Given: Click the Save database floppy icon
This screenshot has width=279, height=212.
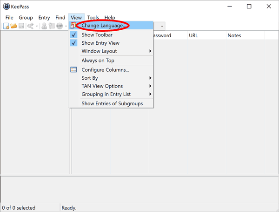Looking at the screenshot, I should (21, 26).
